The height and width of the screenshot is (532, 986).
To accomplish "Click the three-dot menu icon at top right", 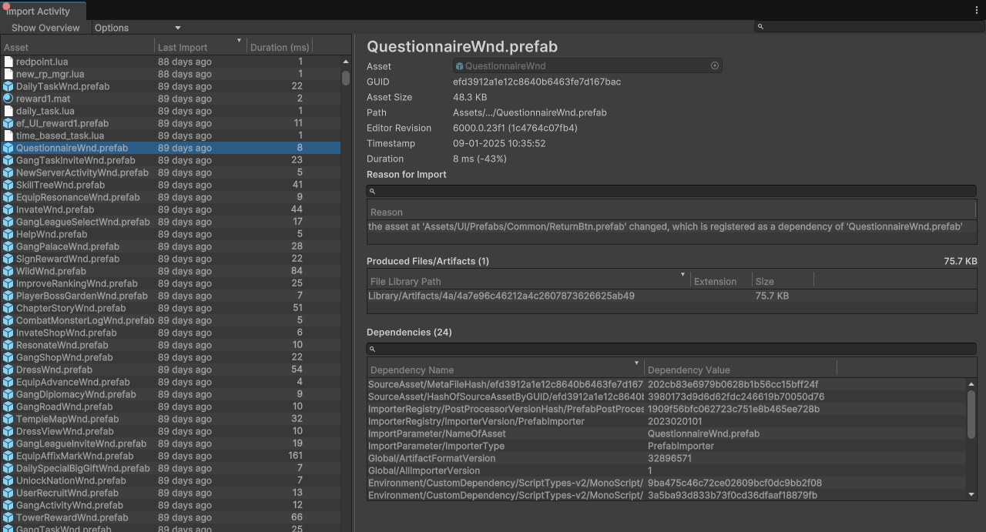I will [977, 11].
